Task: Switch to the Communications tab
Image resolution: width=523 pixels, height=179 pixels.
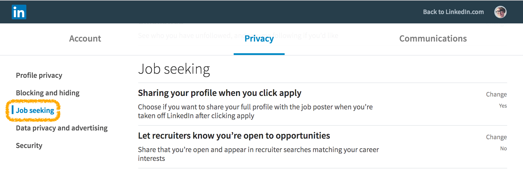Action: pos(433,39)
